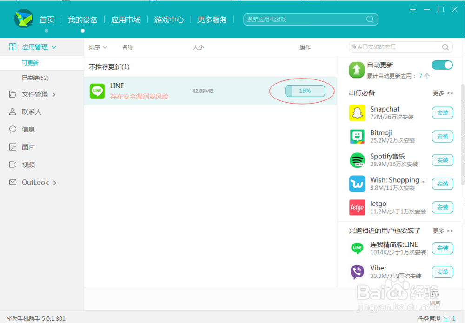Select the Snapchat app icon

[357, 113]
